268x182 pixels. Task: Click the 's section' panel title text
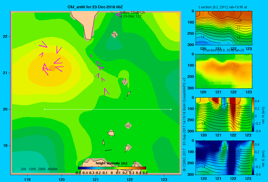[x=223, y=50]
